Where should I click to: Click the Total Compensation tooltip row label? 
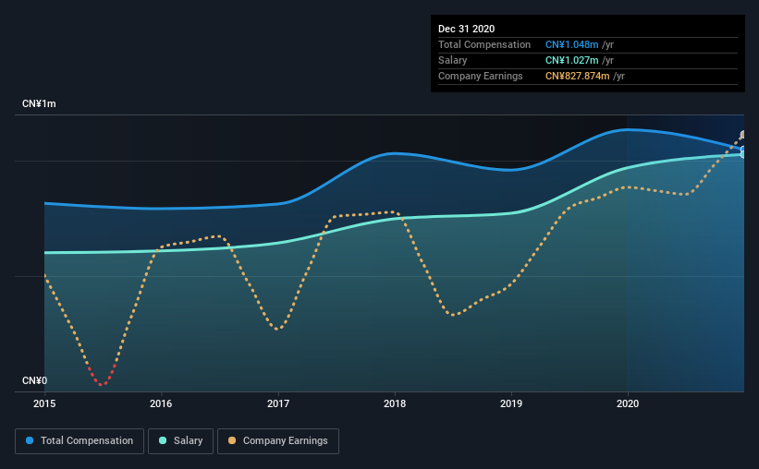[x=484, y=44]
